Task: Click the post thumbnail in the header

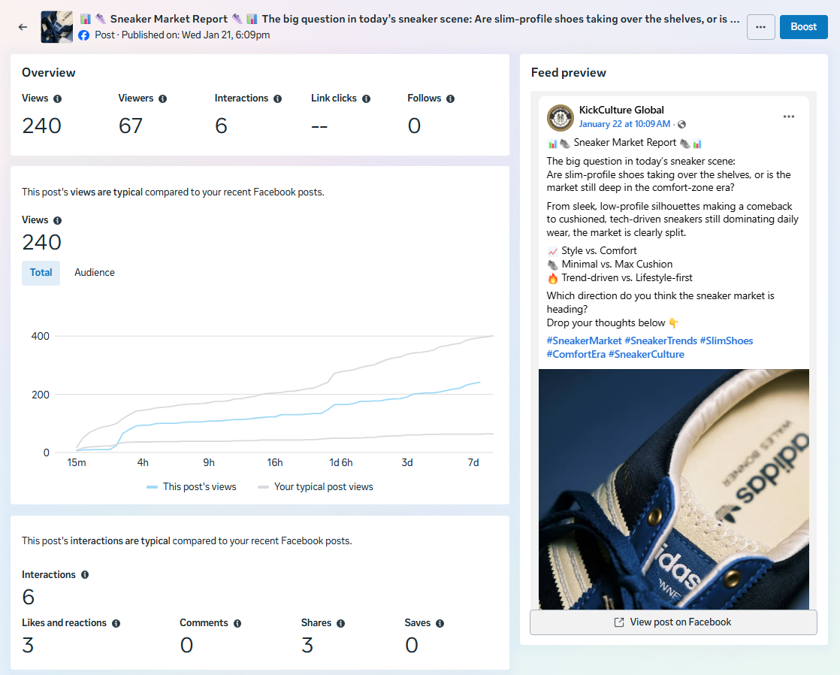Action: pyautogui.click(x=56, y=27)
